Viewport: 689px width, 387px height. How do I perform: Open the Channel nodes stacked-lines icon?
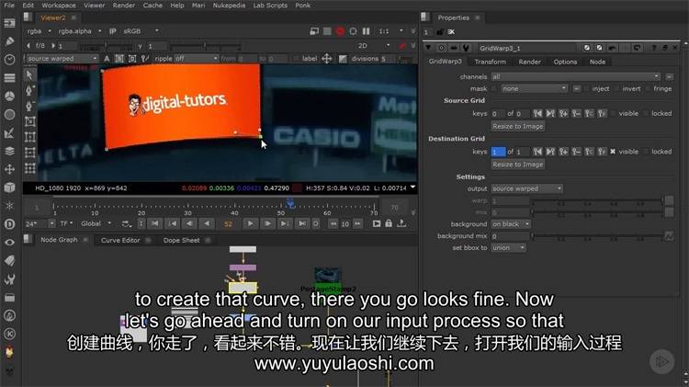9,78
